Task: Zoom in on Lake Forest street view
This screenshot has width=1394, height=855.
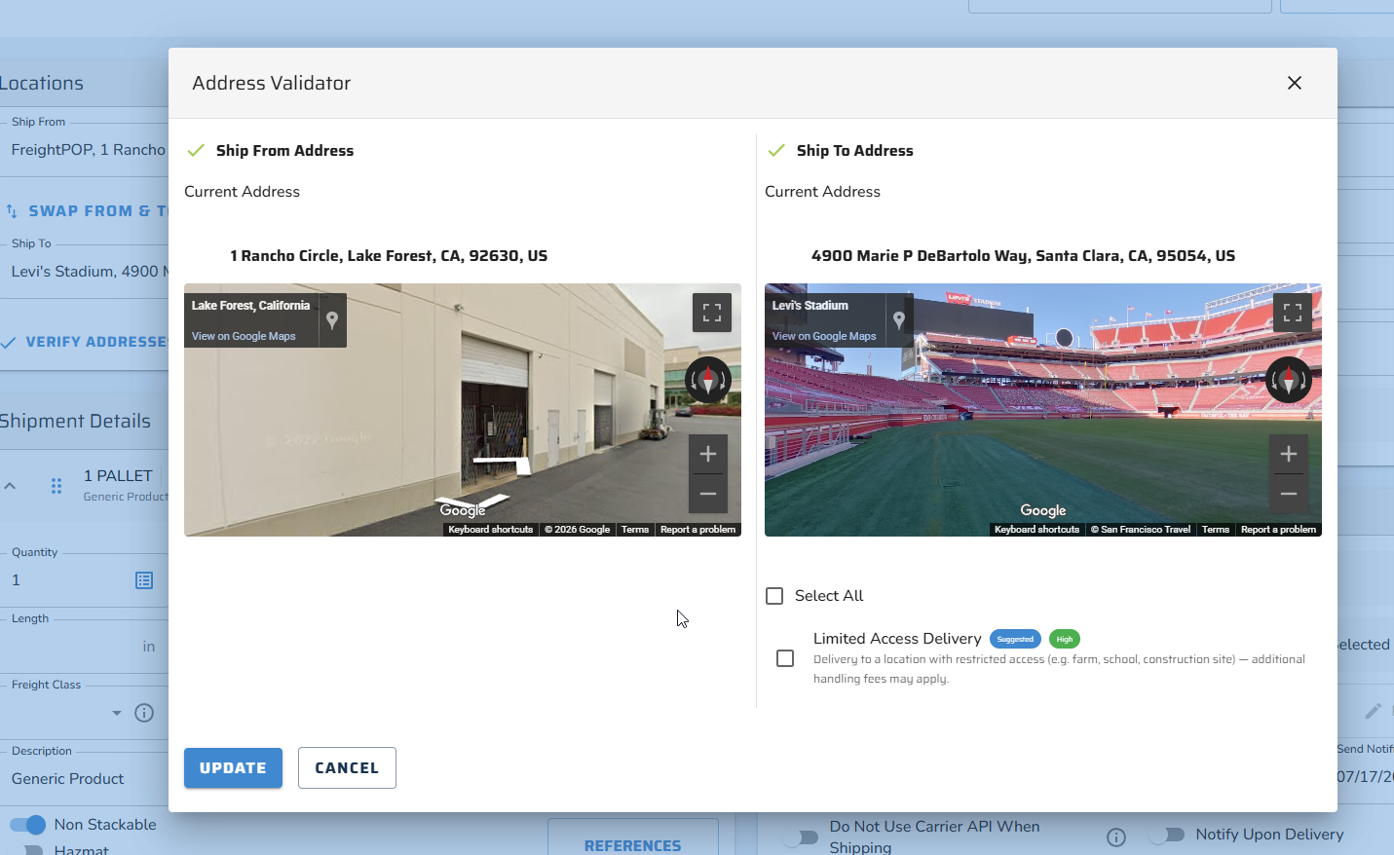Action: (708, 454)
